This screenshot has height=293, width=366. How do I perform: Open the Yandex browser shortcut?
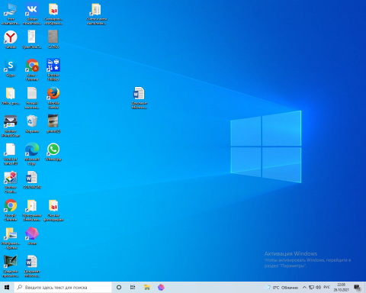click(x=11, y=40)
